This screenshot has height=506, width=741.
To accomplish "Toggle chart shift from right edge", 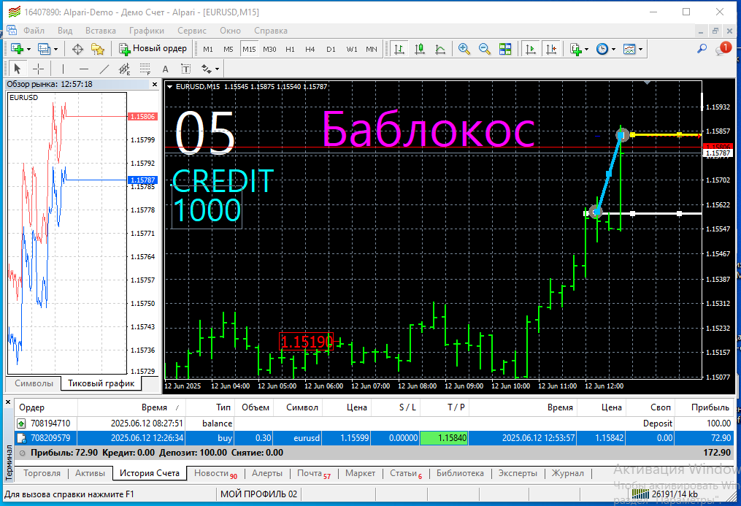I will coord(551,49).
